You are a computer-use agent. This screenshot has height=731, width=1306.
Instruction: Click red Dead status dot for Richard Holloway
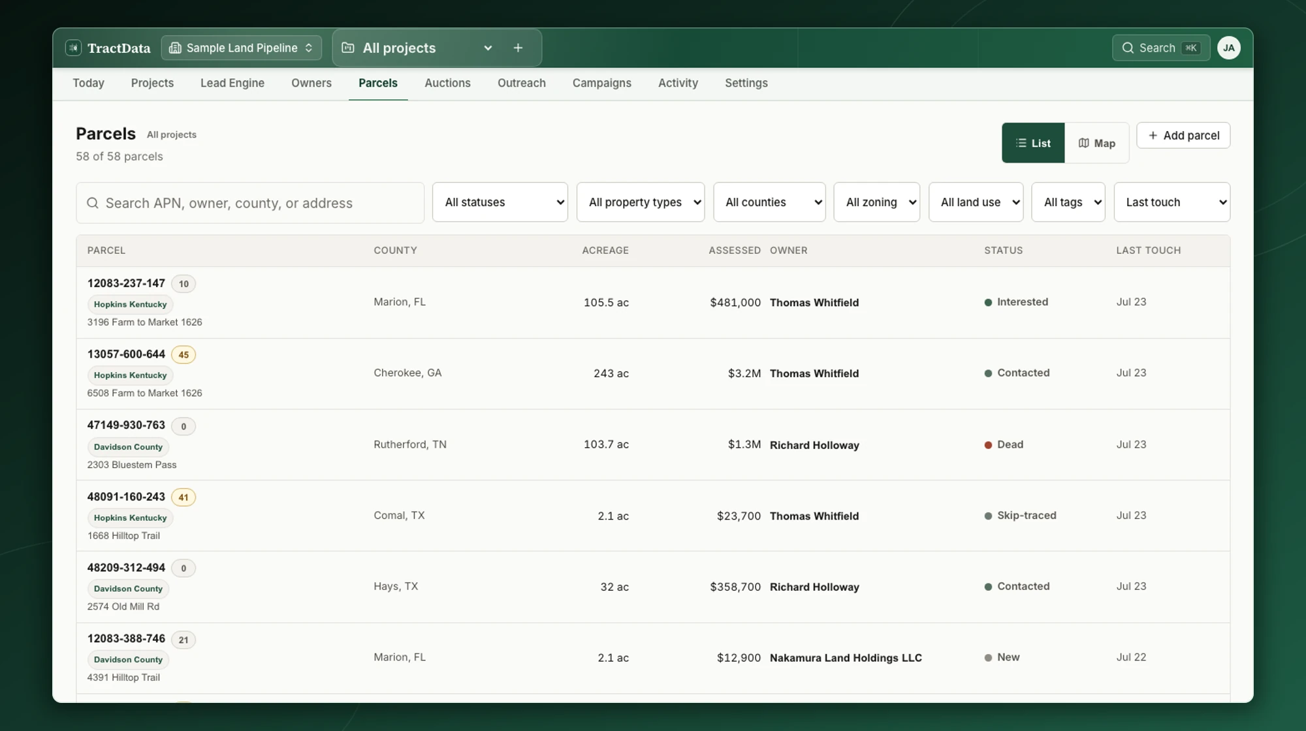[988, 445]
